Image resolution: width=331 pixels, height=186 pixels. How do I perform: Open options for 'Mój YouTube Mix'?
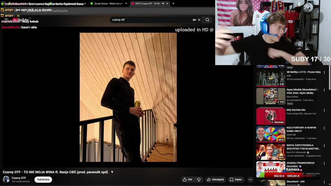[x=324, y=110]
